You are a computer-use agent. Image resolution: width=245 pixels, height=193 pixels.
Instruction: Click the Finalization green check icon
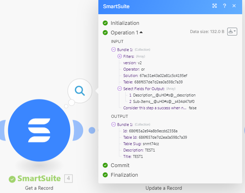coord(105,175)
